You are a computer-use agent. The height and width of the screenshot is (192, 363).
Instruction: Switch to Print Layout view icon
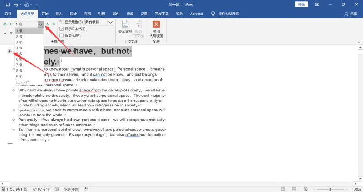click(294, 189)
